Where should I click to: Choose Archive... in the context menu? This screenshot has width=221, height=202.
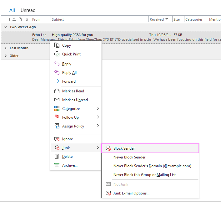76,165
